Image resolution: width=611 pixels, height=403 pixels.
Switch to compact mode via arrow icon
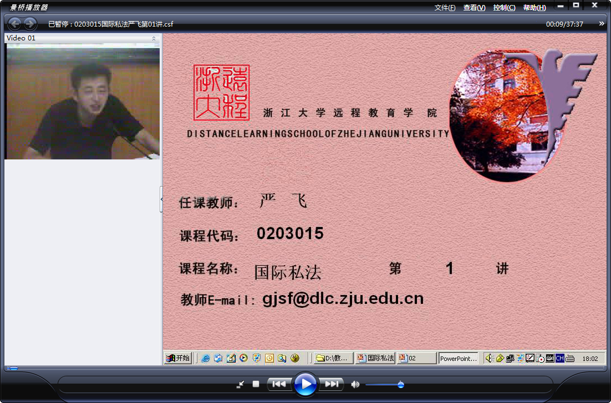pos(241,384)
